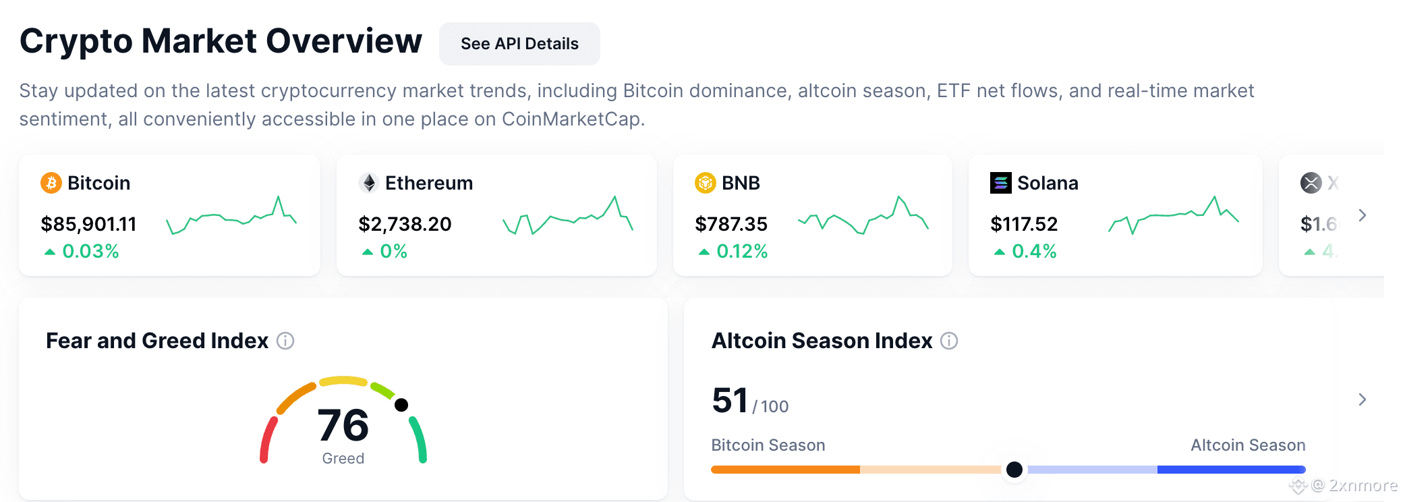Show next coins with carousel arrow
The height and width of the screenshot is (502, 1403).
1362,215
